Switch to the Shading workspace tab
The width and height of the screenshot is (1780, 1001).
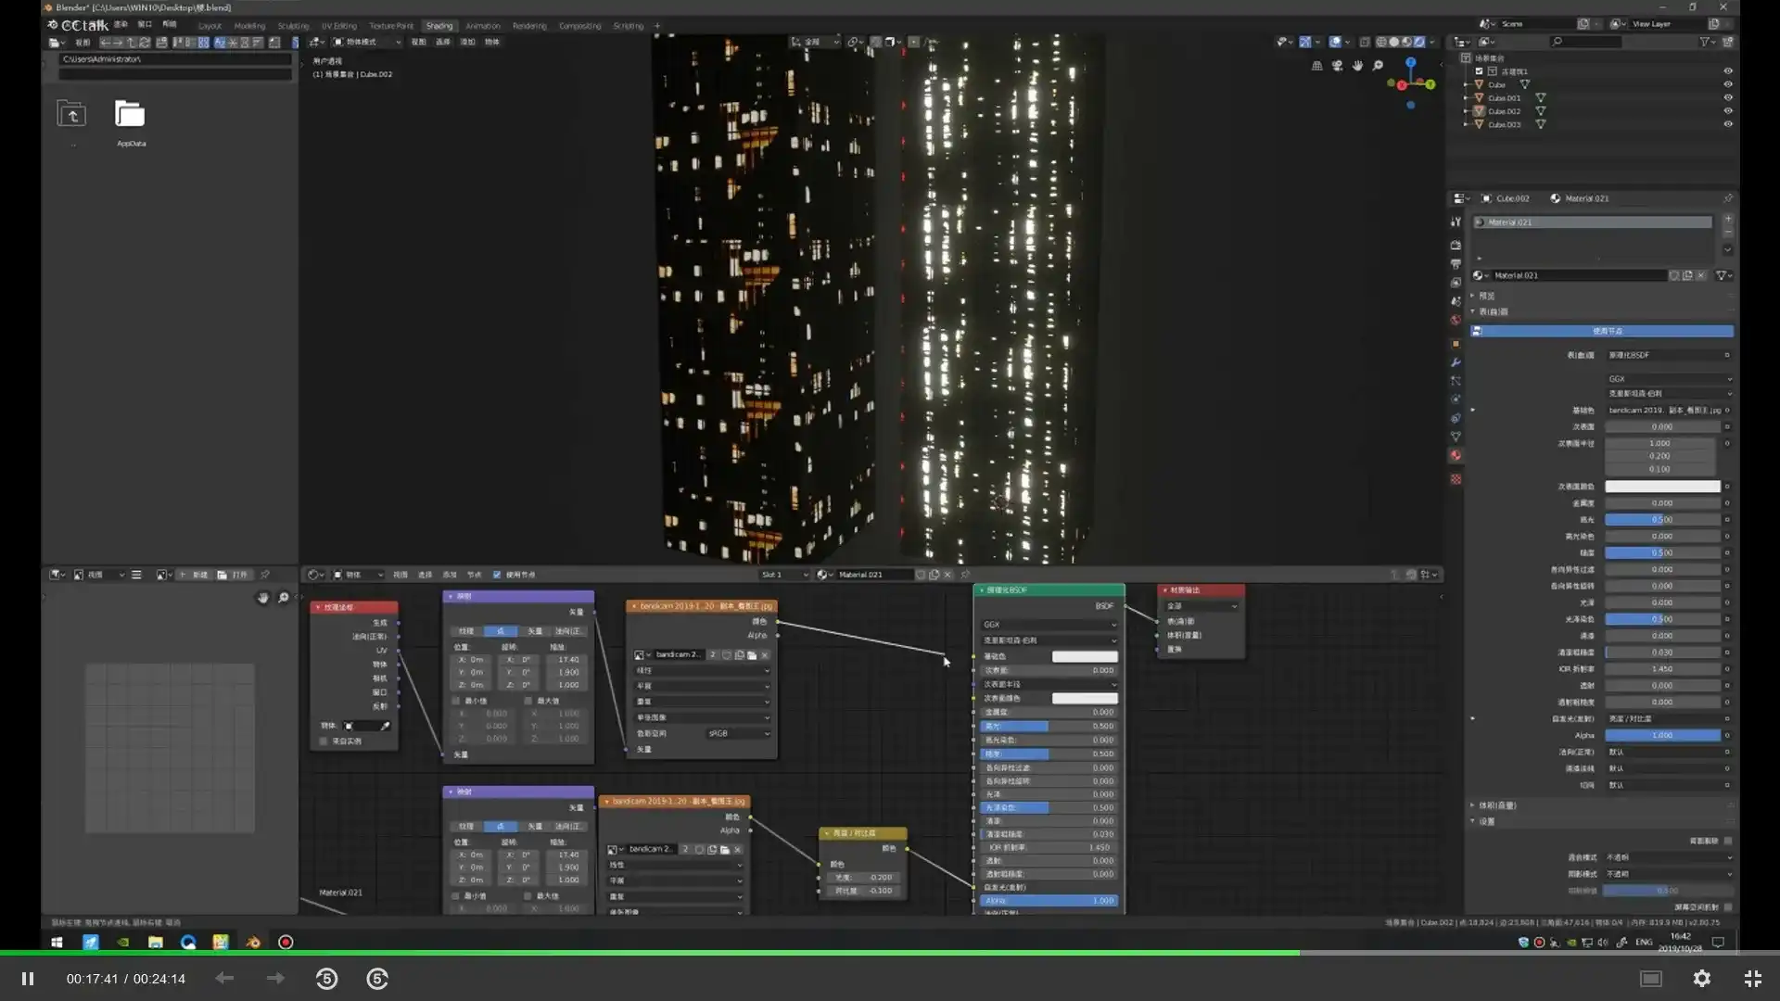pyautogui.click(x=439, y=26)
